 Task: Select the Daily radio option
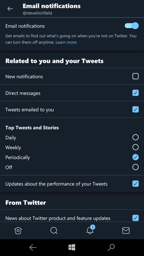135,137
